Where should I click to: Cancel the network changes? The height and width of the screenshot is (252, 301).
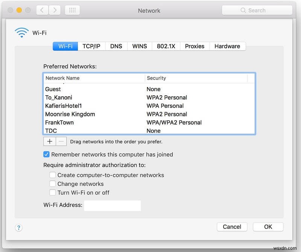coord(232,227)
